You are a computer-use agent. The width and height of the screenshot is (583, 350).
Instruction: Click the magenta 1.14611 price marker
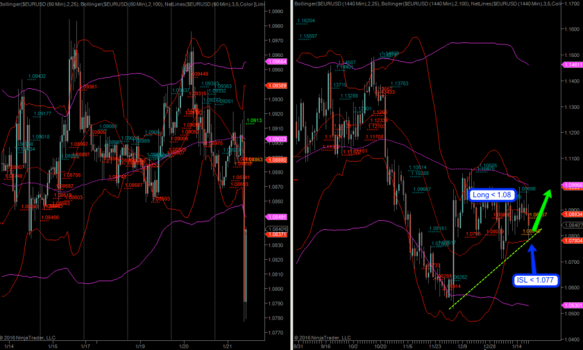tap(573, 65)
